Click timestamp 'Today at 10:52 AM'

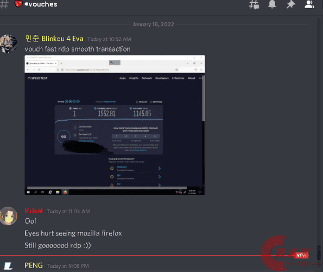tap(109, 39)
